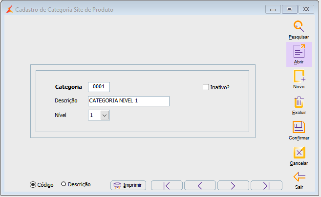Viewport: 321px width, 197px height.
Task: Focus the Descrição text field
Action: click(x=128, y=101)
